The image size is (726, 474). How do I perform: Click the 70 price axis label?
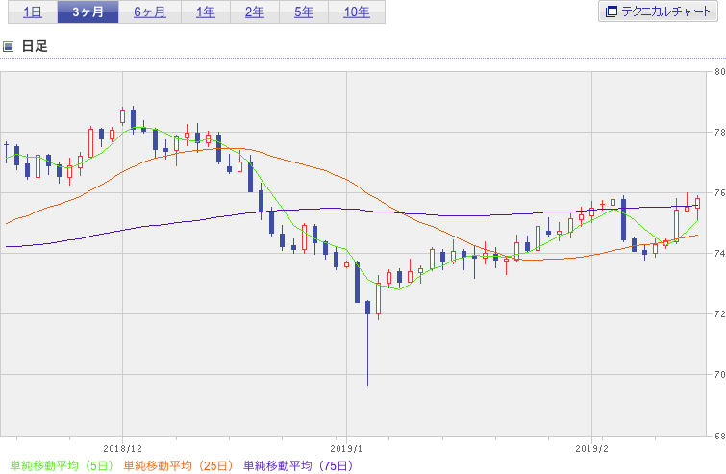[719, 374]
